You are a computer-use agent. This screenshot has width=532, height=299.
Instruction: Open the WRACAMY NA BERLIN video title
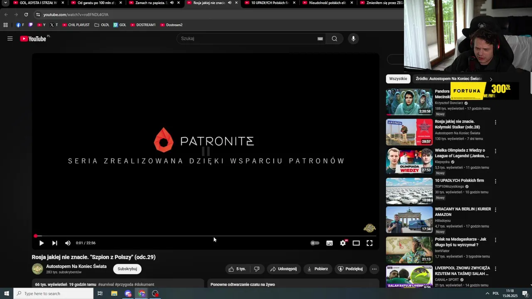463,212
